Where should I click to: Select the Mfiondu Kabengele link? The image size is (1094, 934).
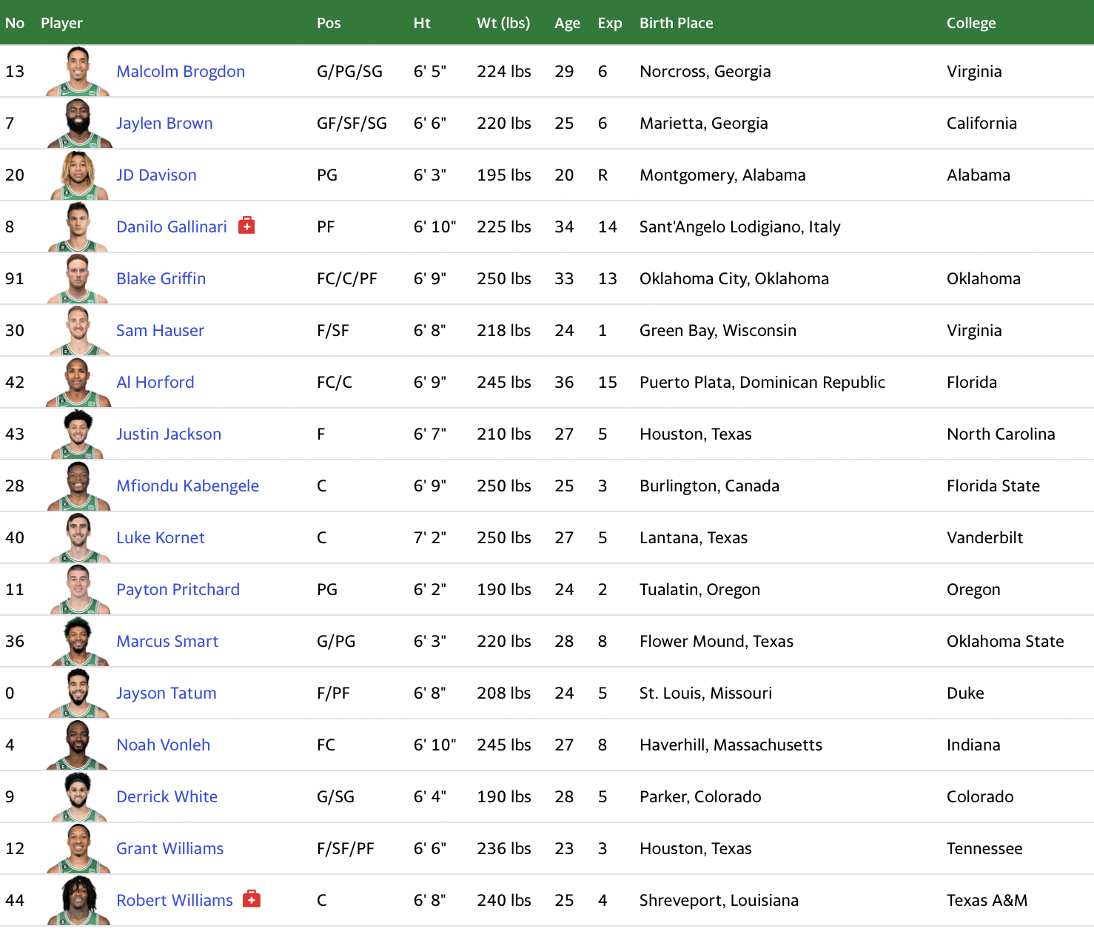[187, 486]
